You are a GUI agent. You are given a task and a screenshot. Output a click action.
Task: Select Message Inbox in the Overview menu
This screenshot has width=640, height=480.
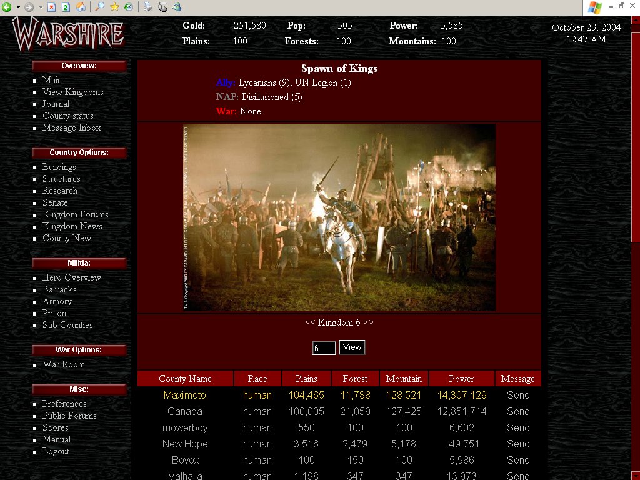click(x=71, y=127)
